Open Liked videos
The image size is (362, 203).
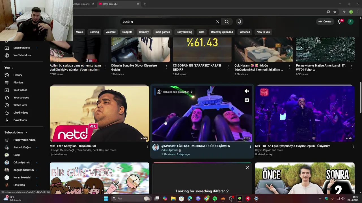pos(21,112)
